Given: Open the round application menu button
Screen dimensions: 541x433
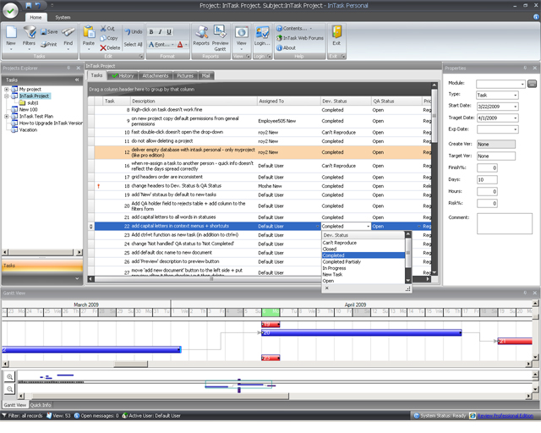Looking at the screenshot, I should [x=11, y=10].
